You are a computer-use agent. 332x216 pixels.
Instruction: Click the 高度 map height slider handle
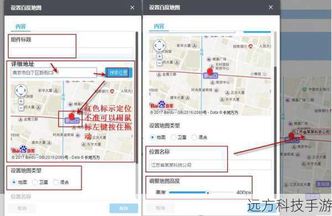pos(208,193)
